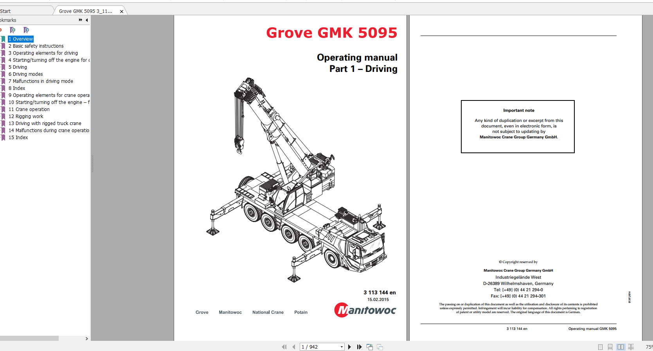Enable continuous page scrolling layout

coord(610,347)
